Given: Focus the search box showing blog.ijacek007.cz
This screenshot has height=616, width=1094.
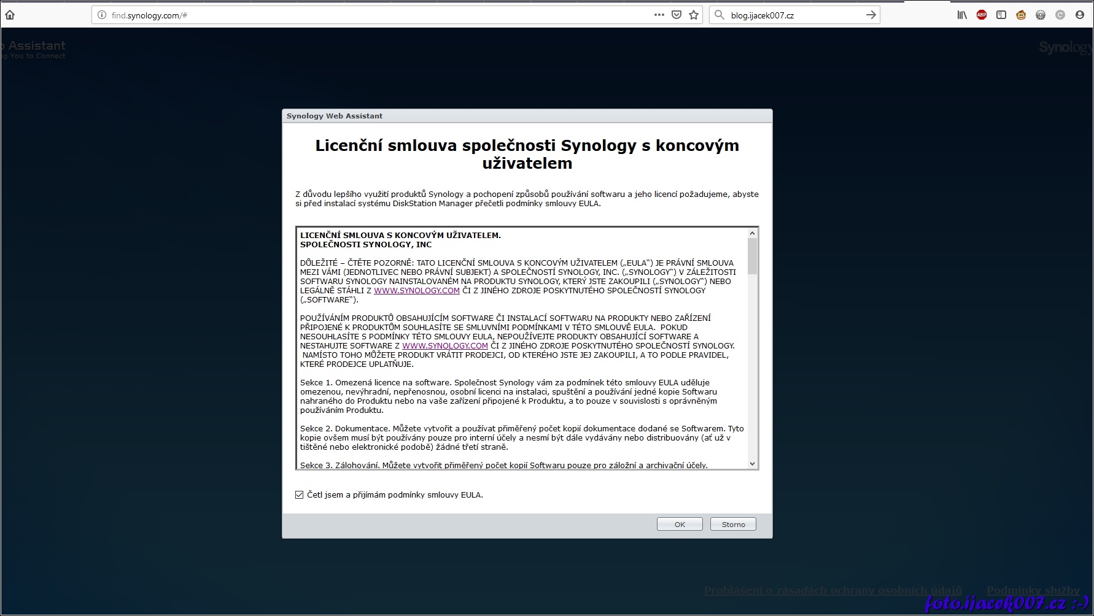Looking at the screenshot, I should 792,15.
